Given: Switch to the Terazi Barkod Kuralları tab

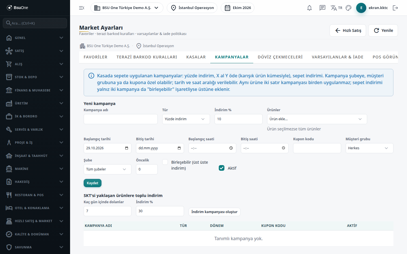Looking at the screenshot, I should 147,57.
